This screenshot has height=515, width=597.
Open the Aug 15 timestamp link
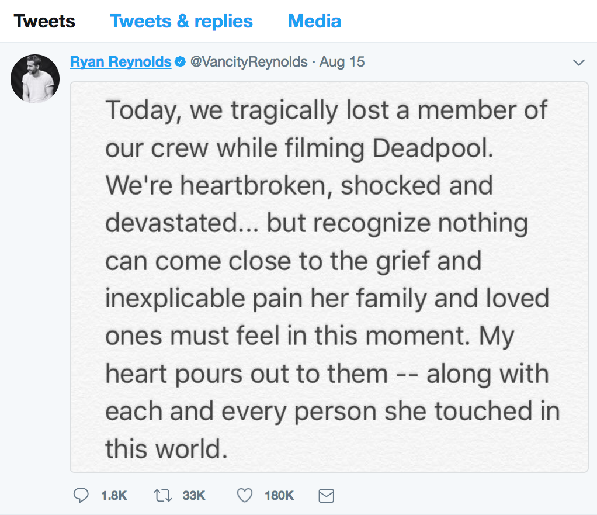click(342, 62)
